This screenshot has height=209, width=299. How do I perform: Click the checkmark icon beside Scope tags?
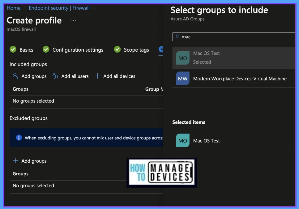tap(117, 49)
